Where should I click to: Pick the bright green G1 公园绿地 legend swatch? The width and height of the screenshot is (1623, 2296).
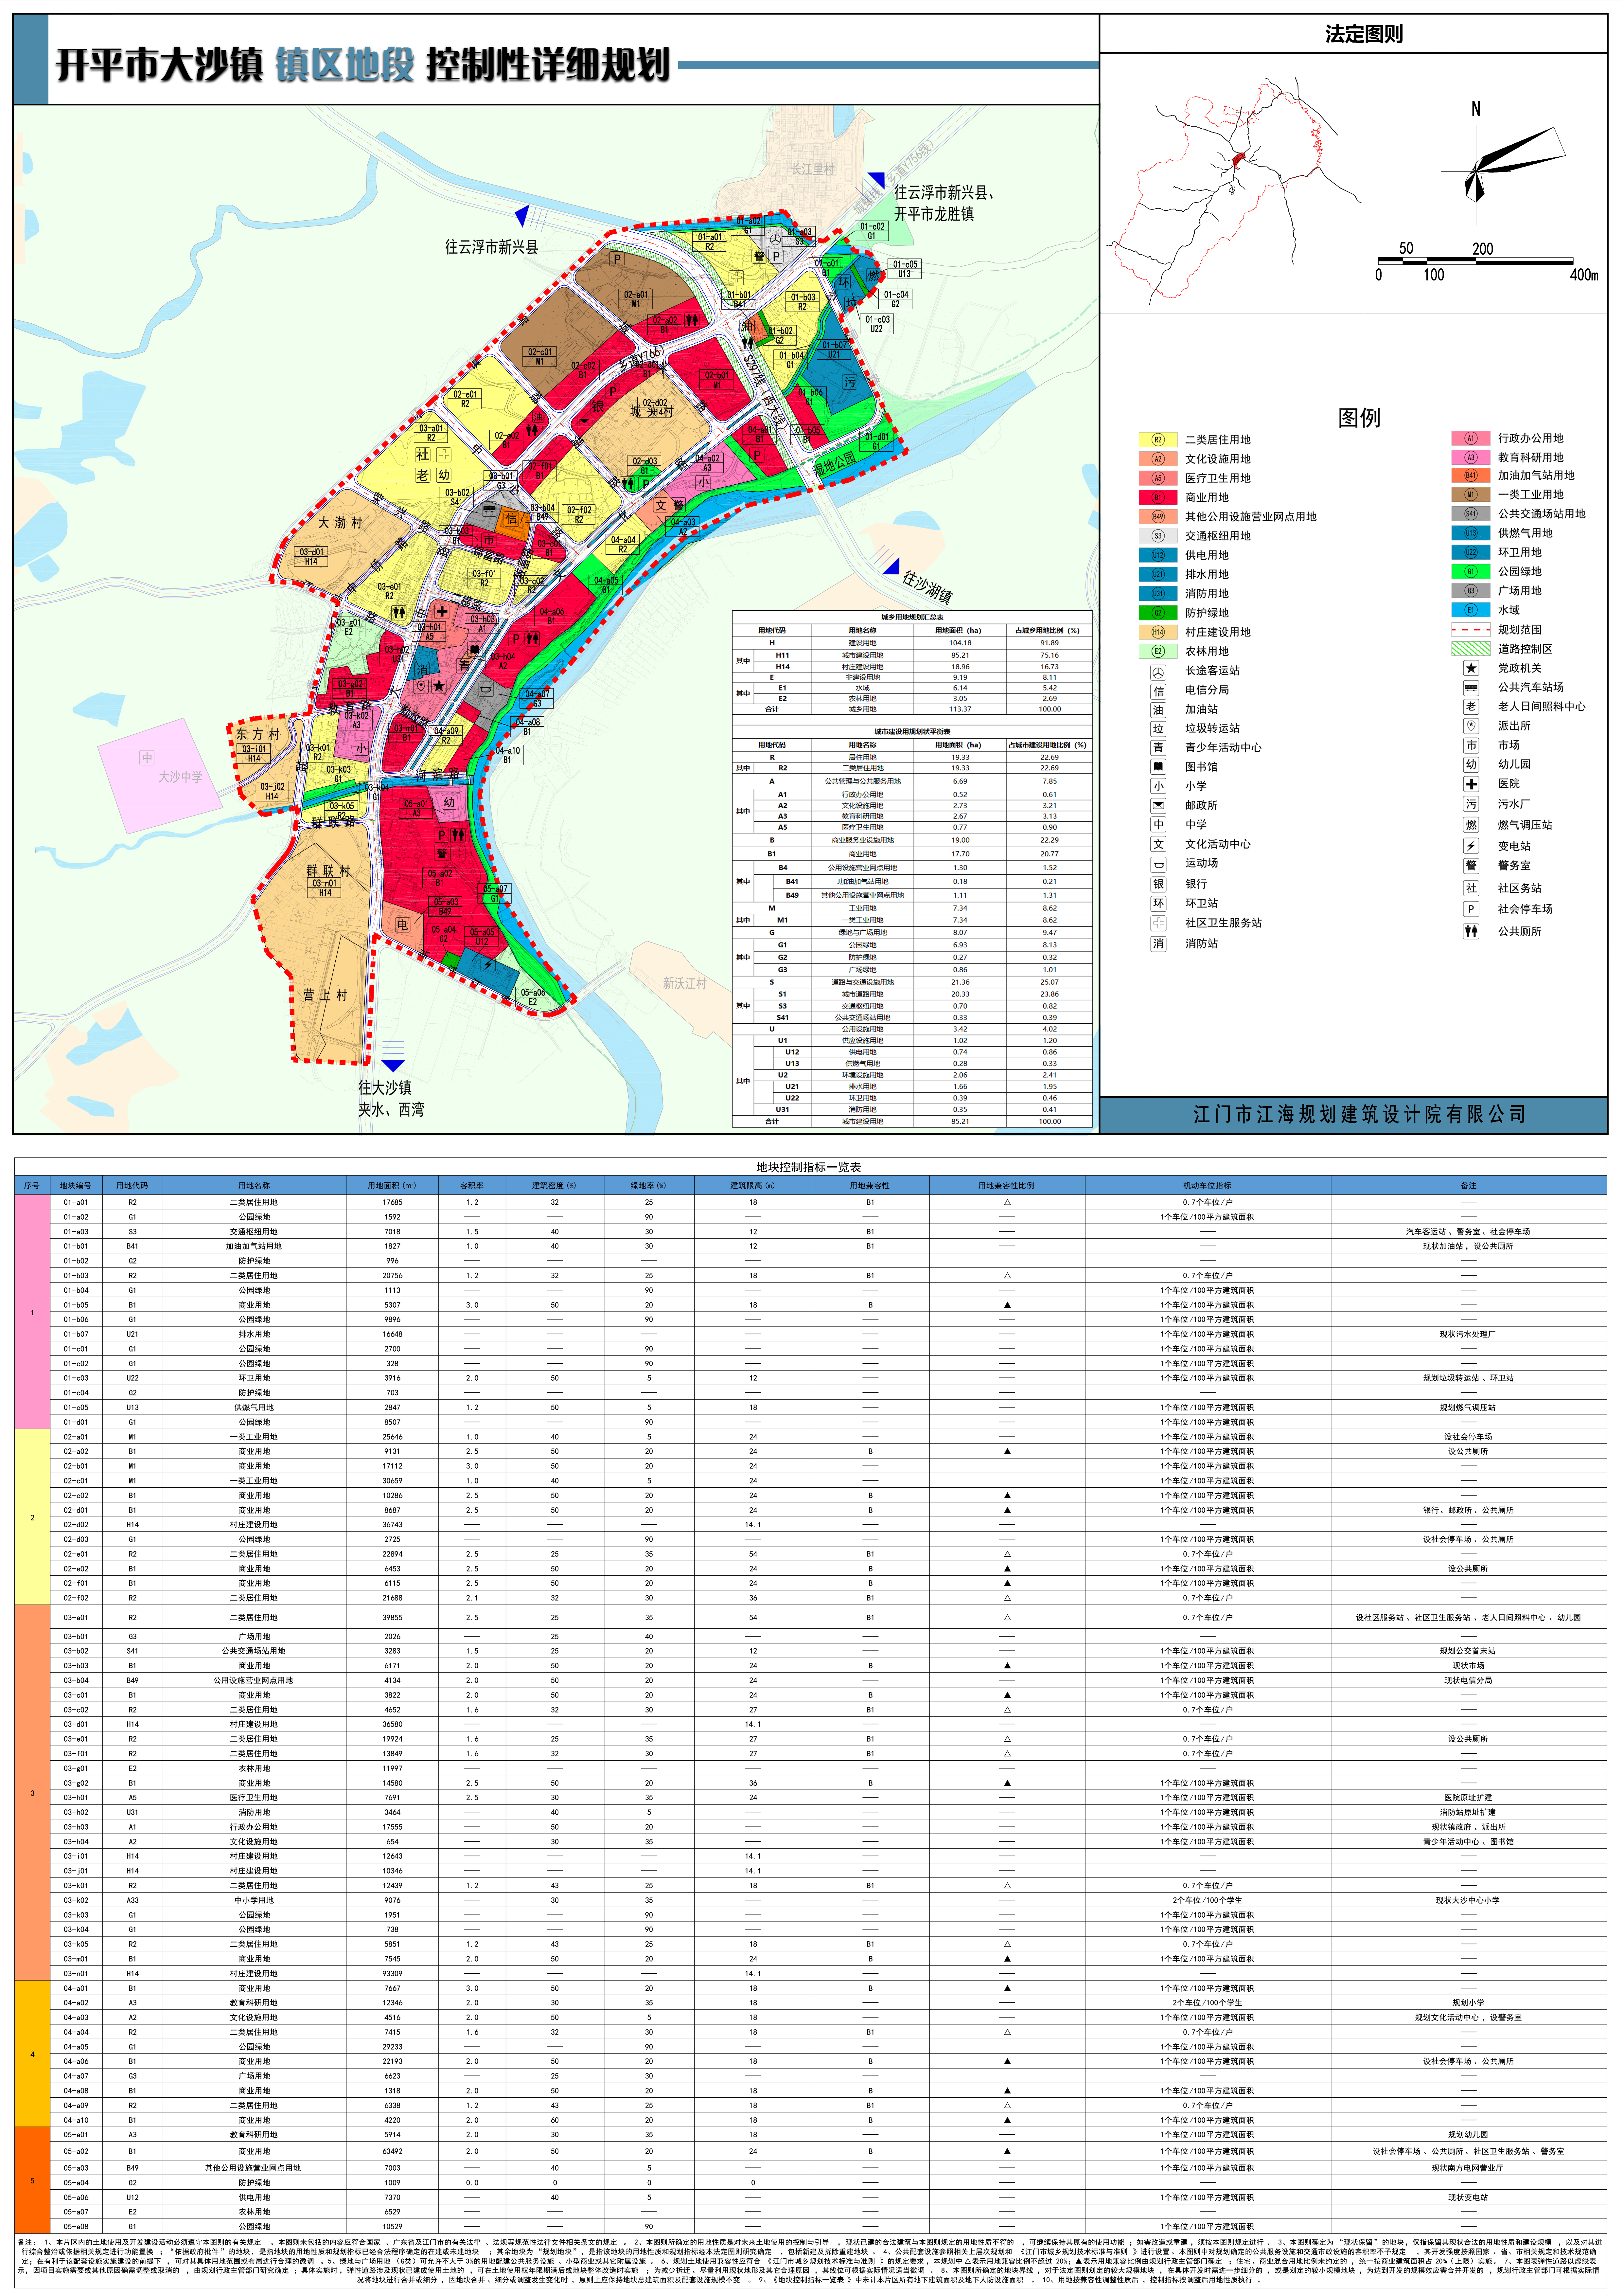(x=1471, y=572)
